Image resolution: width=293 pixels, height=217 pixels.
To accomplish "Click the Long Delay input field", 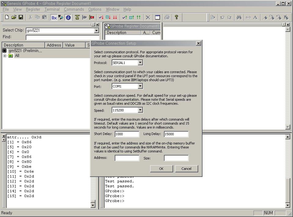I will tap(176, 134).
